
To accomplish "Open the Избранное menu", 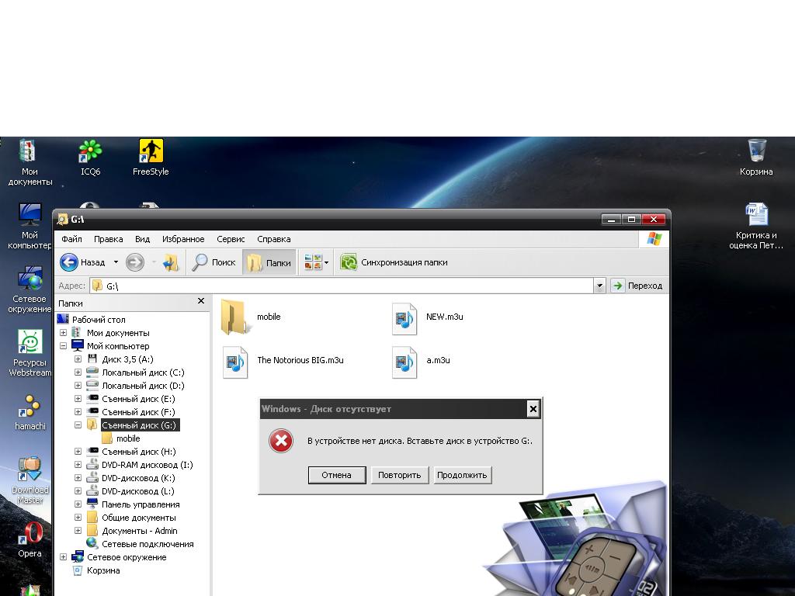I will [183, 239].
